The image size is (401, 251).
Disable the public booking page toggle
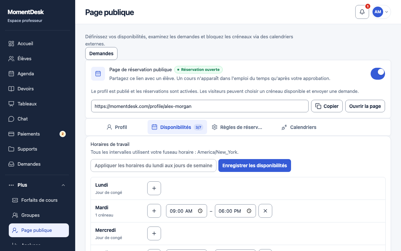coord(378,74)
